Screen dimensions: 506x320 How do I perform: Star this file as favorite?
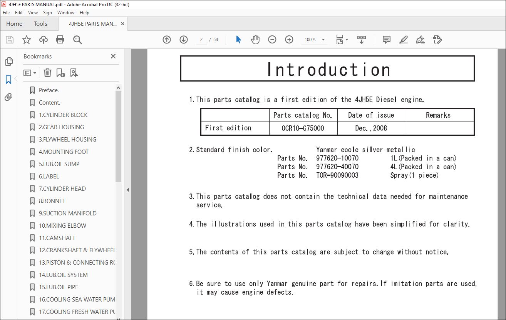point(26,40)
